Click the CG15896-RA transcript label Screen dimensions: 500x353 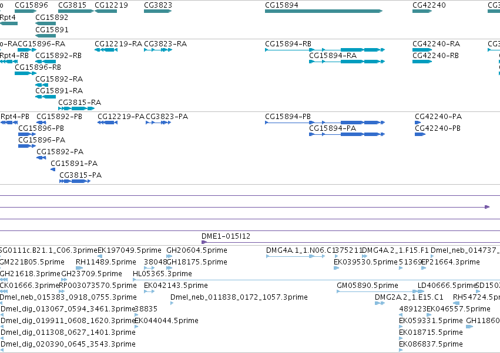pyautogui.click(x=42, y=43)
